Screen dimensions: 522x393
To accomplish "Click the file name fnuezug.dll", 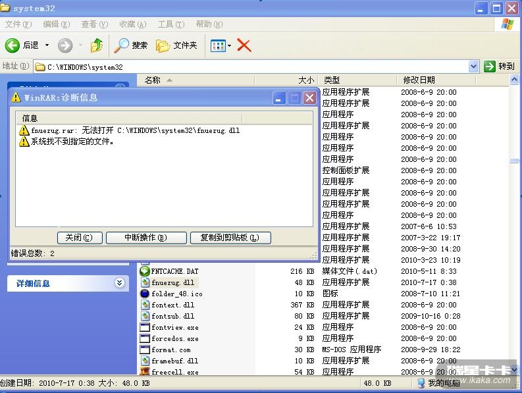I will pyautogui.click(x=172, y=283).
